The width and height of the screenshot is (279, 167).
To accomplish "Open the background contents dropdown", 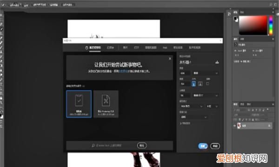I will click(193, 117).
